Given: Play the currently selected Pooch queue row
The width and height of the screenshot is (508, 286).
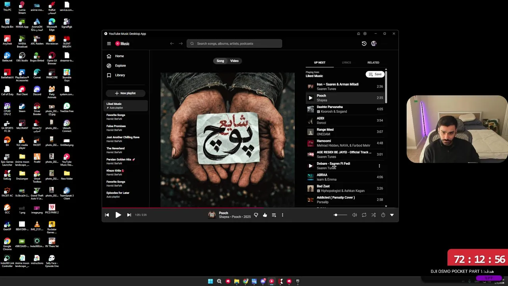Looking at the screenshot, I should coord(310,98).
